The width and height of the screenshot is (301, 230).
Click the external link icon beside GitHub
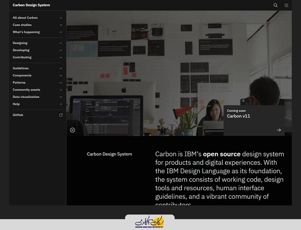click(61, 115)
